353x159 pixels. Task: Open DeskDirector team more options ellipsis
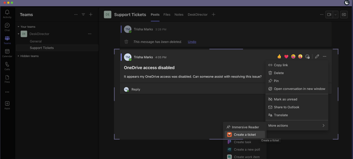[90, 34]
